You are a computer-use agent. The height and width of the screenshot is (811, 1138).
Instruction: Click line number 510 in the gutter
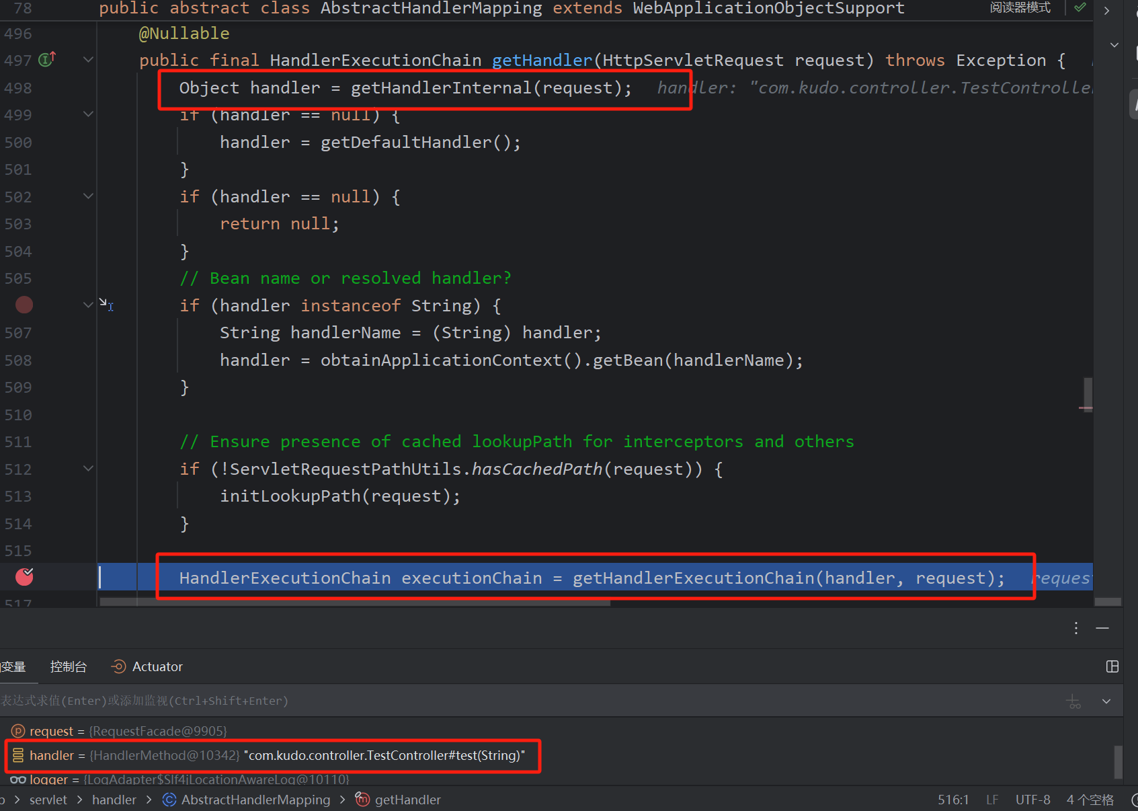coord(18,415)
